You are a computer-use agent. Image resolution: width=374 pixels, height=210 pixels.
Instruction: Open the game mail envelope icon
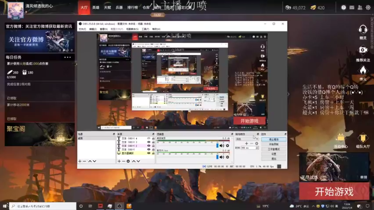coord(352,7)
